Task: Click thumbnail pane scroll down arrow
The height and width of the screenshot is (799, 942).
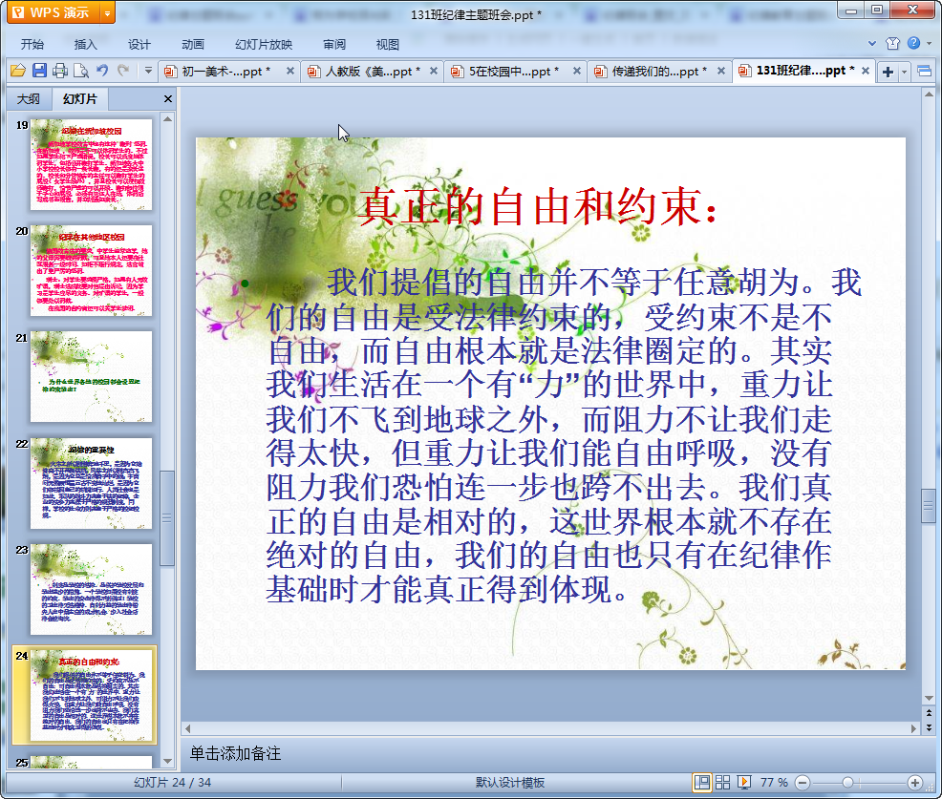Action: pyautogui.click(x=167, y=761)
